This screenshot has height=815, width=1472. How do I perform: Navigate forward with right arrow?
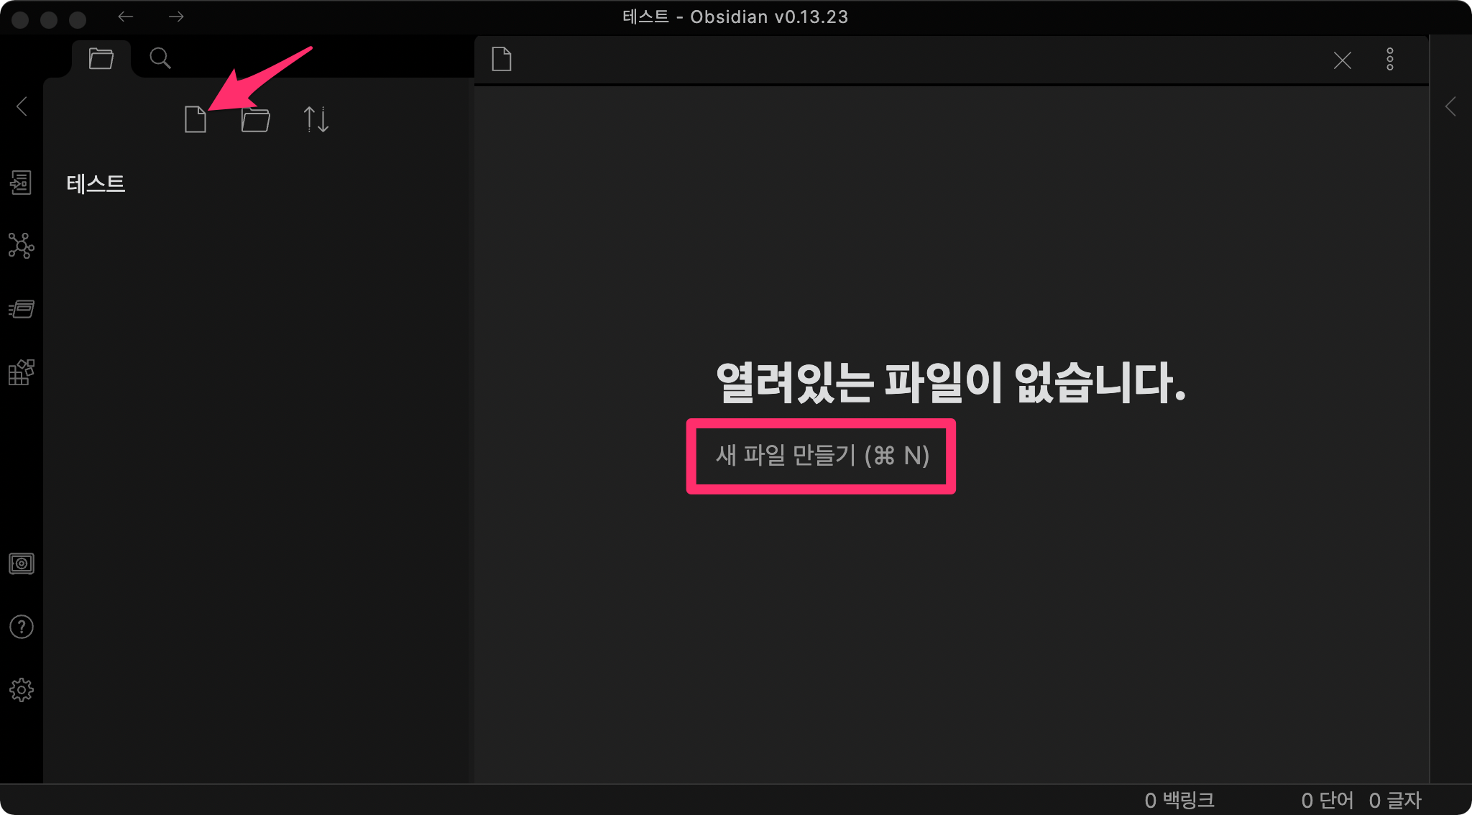pos(176,17)
